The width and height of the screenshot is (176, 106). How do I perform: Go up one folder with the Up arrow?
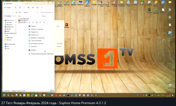(13, 12)
